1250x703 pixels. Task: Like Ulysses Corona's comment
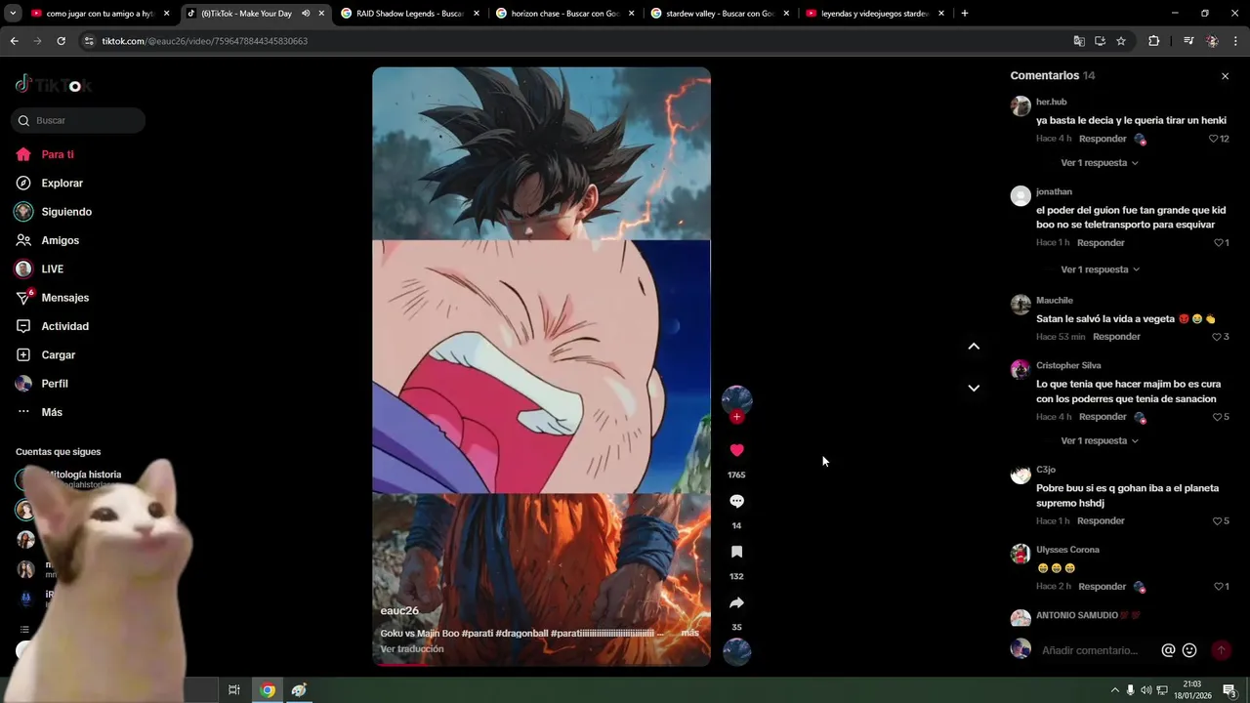tap(1221, 587)
